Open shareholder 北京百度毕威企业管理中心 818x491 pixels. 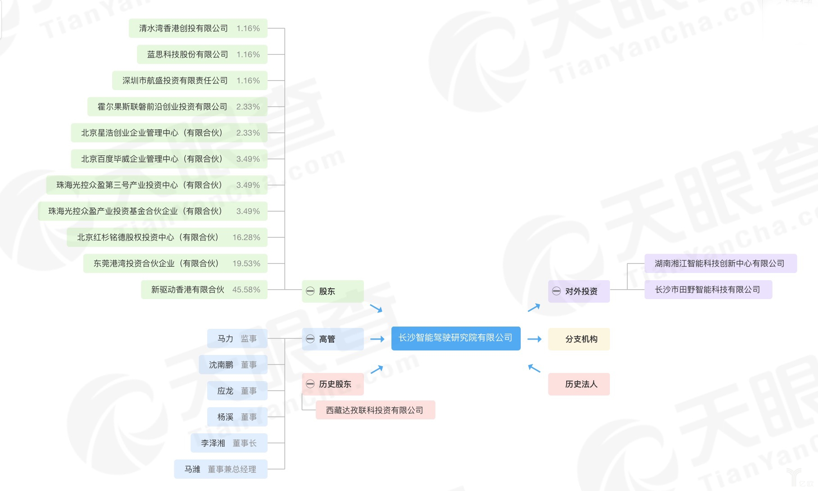tap(169, 159)
